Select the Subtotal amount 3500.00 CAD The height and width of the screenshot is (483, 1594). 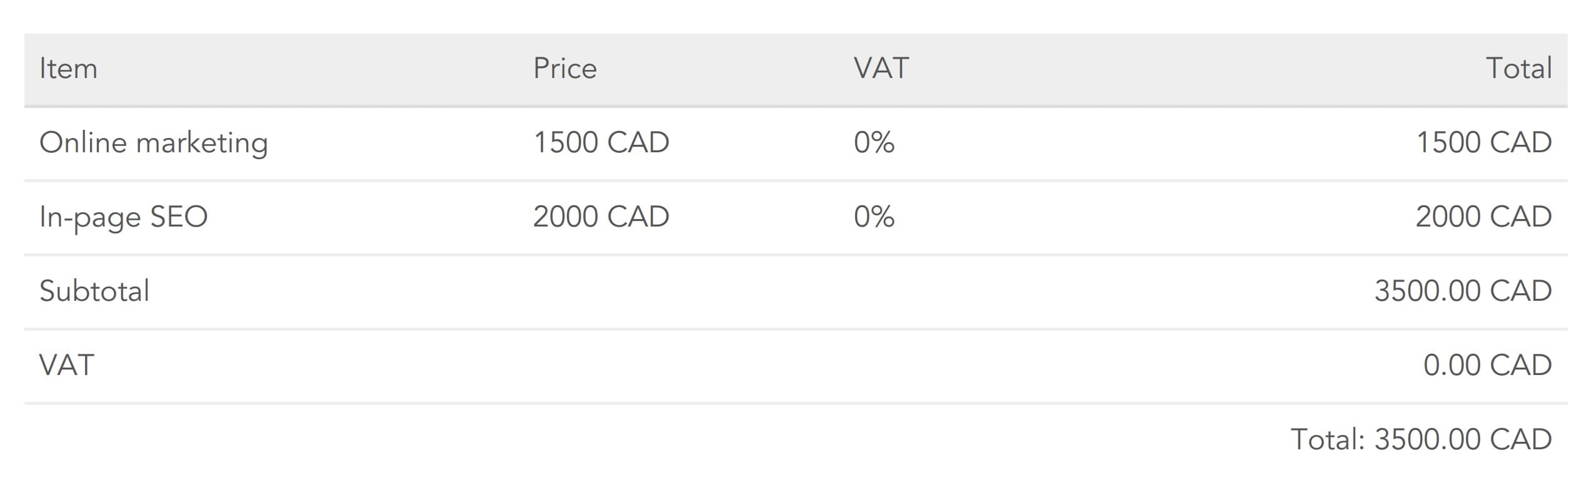tap(1463, 291)
